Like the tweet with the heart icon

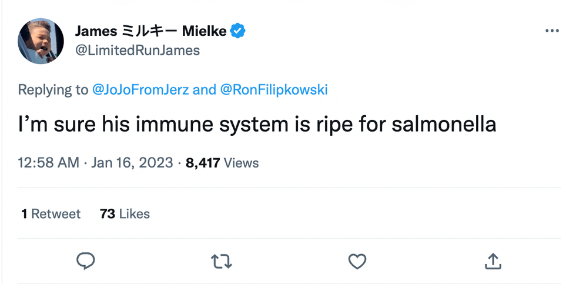[x=357, y=260]
